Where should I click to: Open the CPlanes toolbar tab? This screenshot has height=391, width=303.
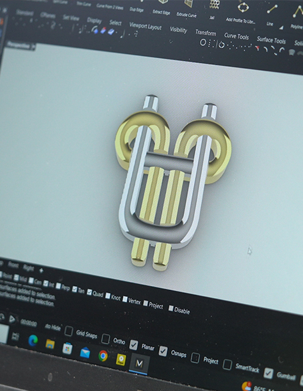[x=47, y=15]
